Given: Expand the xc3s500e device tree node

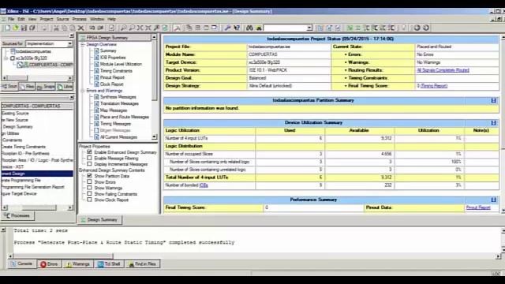Looking at the screenshot, I should pos(6,58).
